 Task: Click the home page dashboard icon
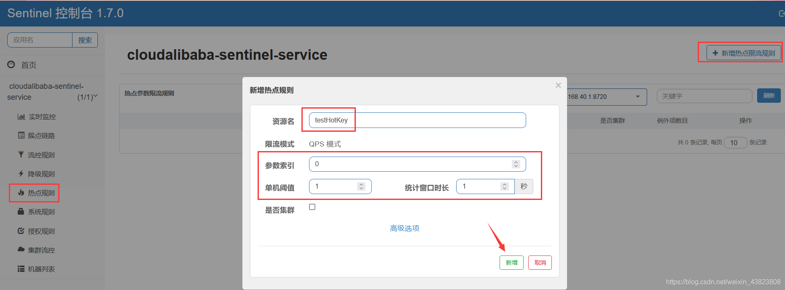pos(11,64)
